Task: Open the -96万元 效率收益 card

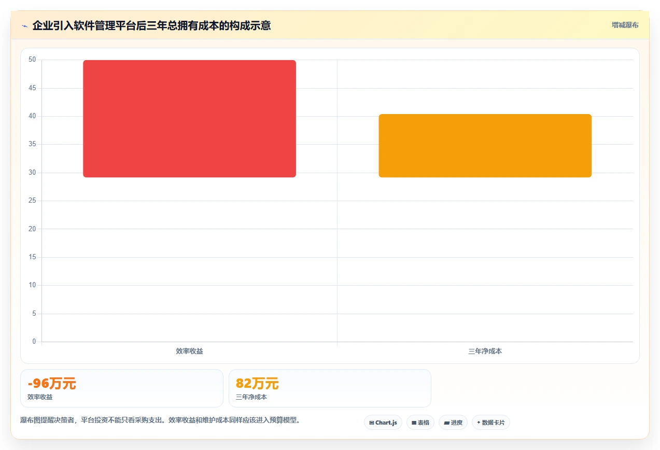Action: pyautogui.click(x=122, y=388)
